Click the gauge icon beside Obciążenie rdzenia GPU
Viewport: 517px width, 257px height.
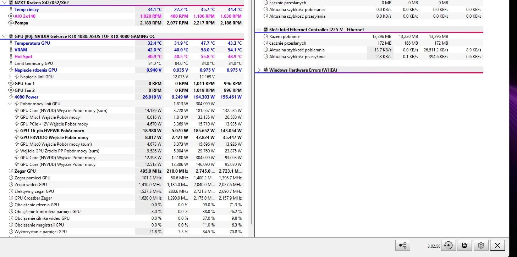pos(11,205)
